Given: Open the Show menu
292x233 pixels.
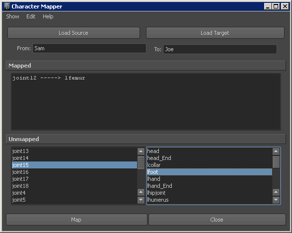Looking at the screenshot, I should (x=13, y=16).
